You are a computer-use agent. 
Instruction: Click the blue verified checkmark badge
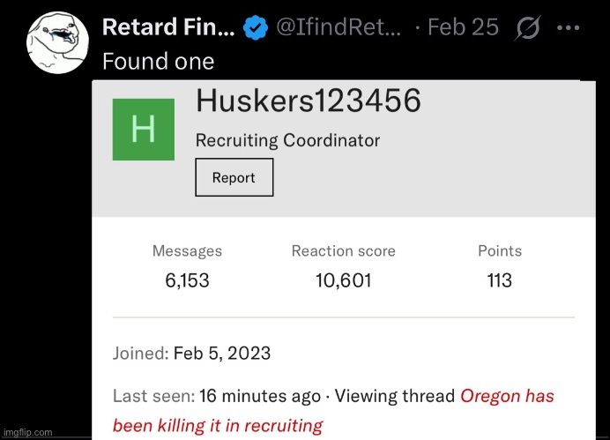(256, 27)
